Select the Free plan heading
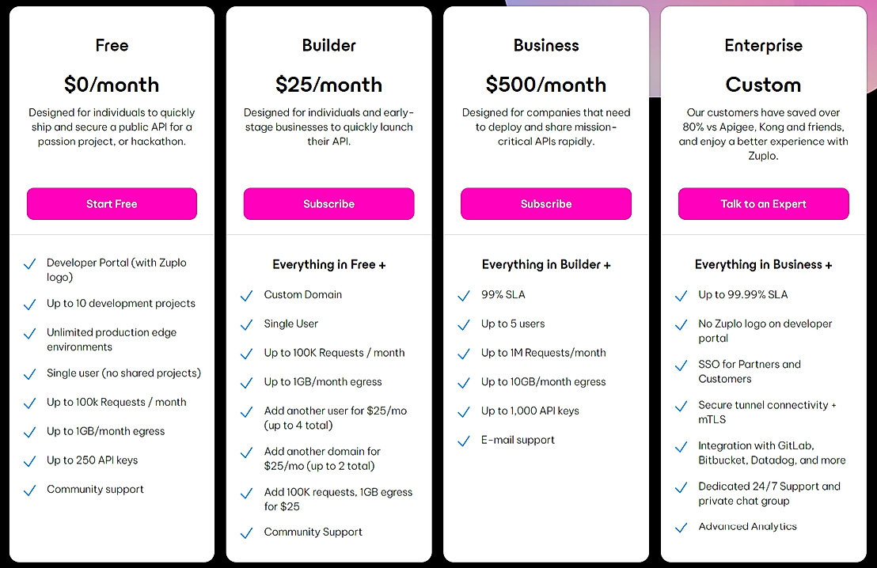 pyautogui.click(x=112, y=45)
